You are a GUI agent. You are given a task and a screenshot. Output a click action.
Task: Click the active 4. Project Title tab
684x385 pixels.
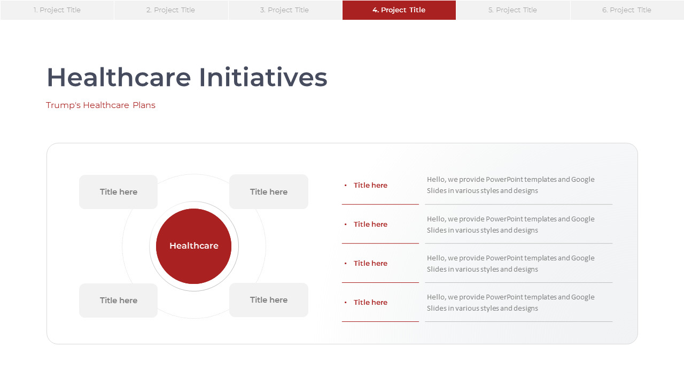[x=399, y=10]
